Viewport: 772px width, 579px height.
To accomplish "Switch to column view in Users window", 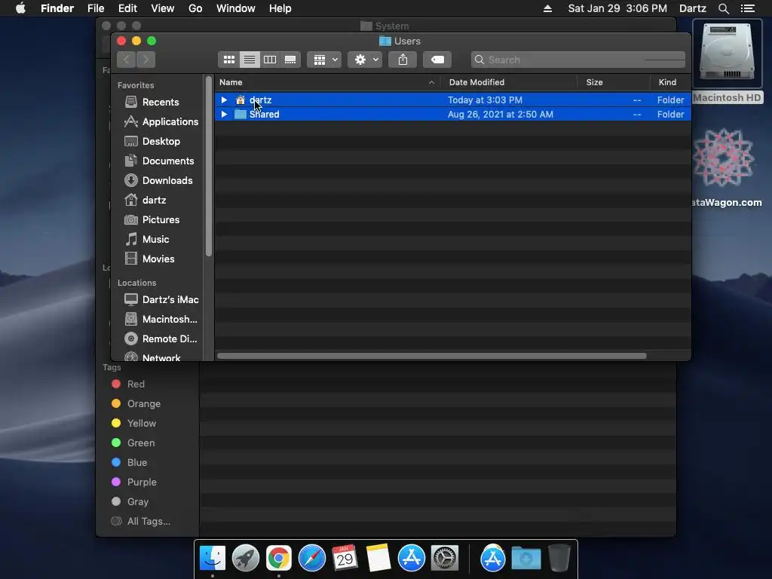I will coord(270,60).
